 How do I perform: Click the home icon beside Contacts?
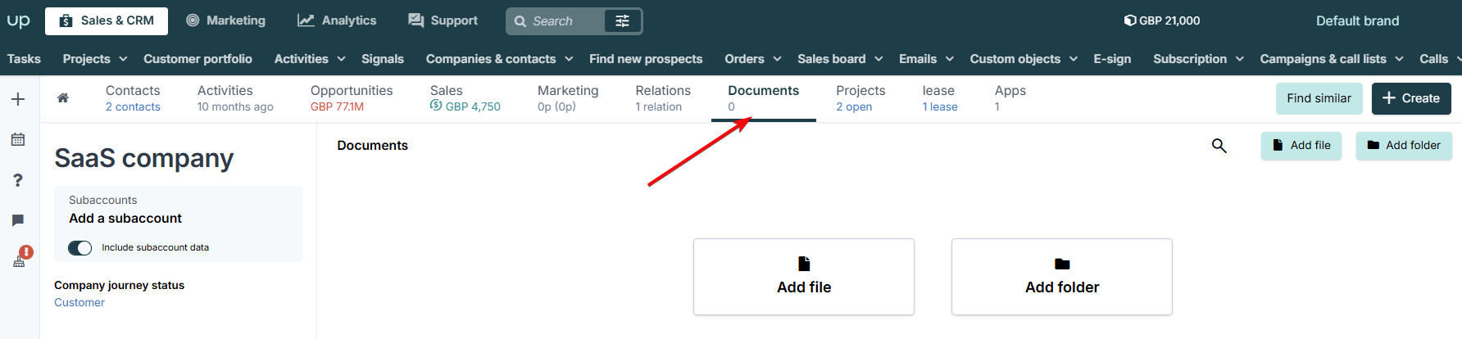click(63, 98)
